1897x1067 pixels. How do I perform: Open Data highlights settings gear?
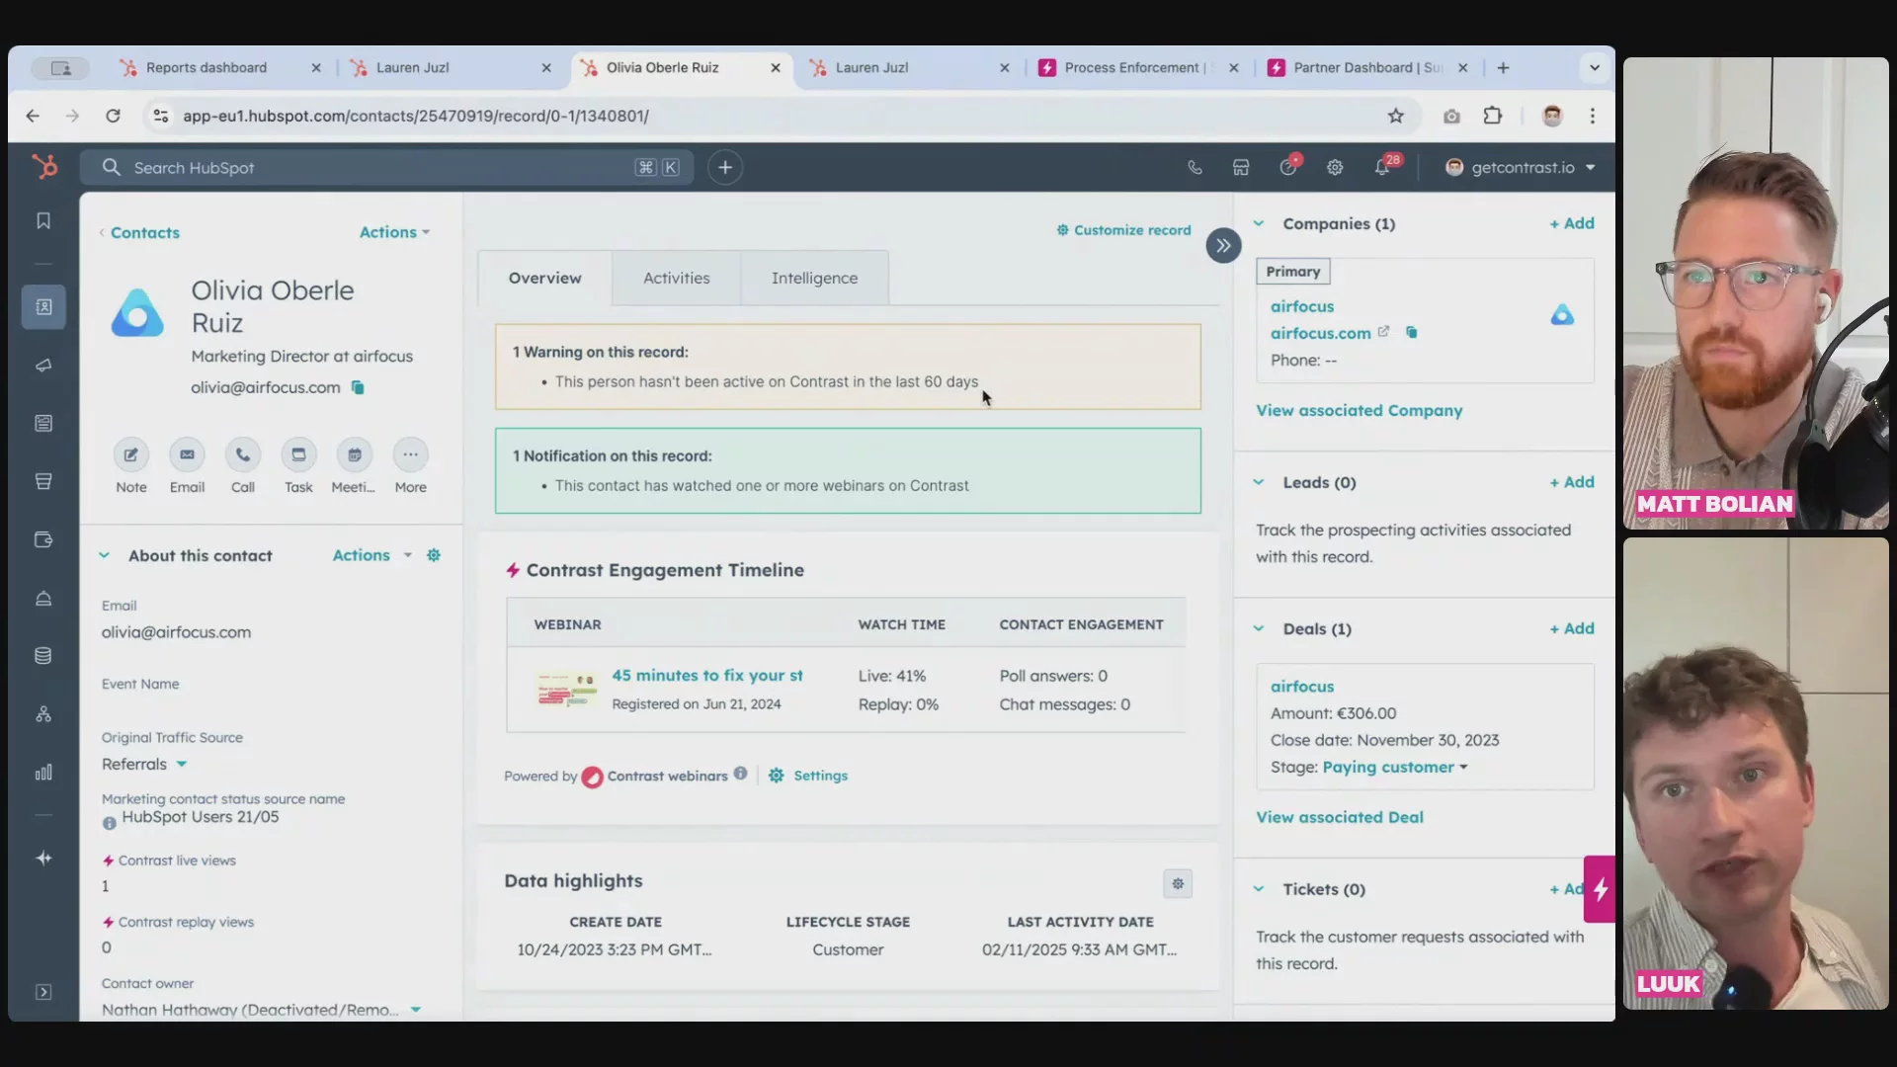tap(1178, 884)
